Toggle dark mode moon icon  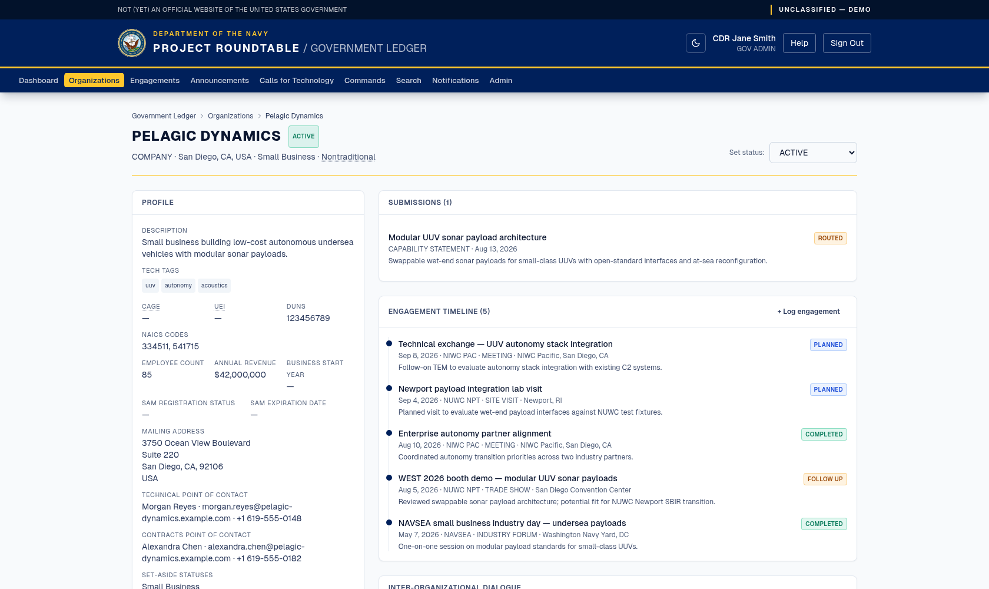(x=695, y=43)
